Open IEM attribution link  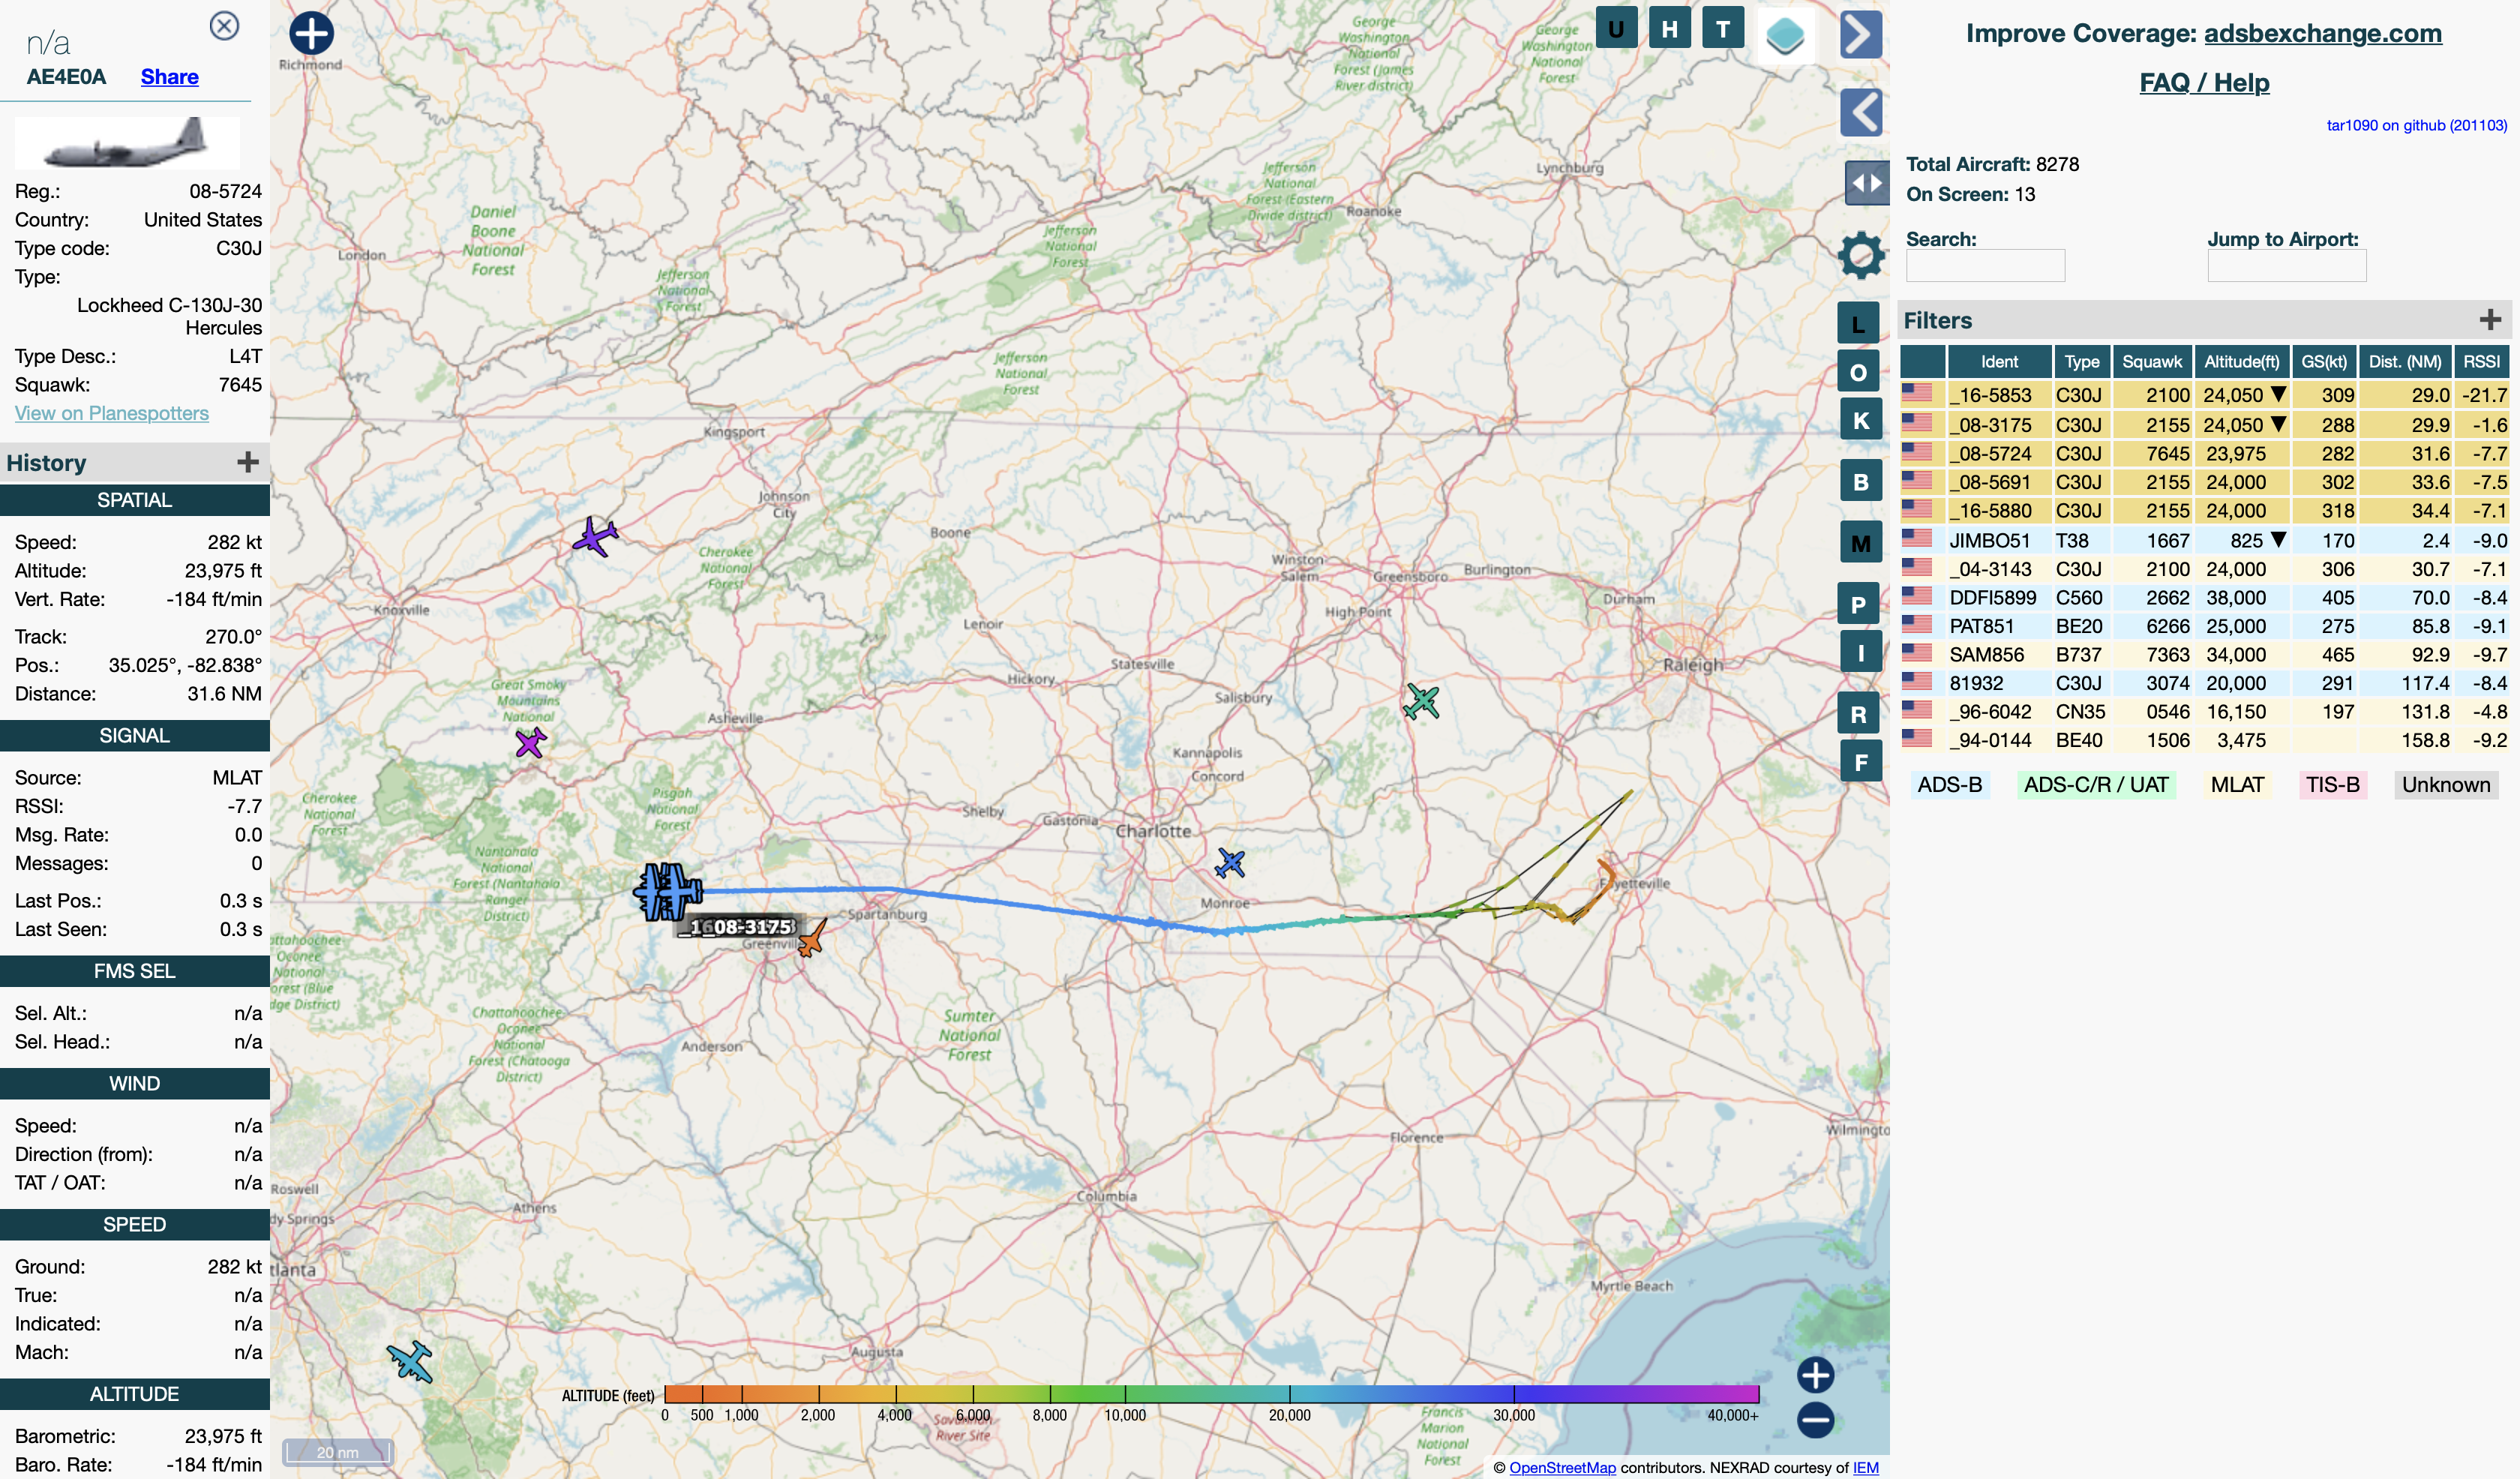(1865, 1467)
